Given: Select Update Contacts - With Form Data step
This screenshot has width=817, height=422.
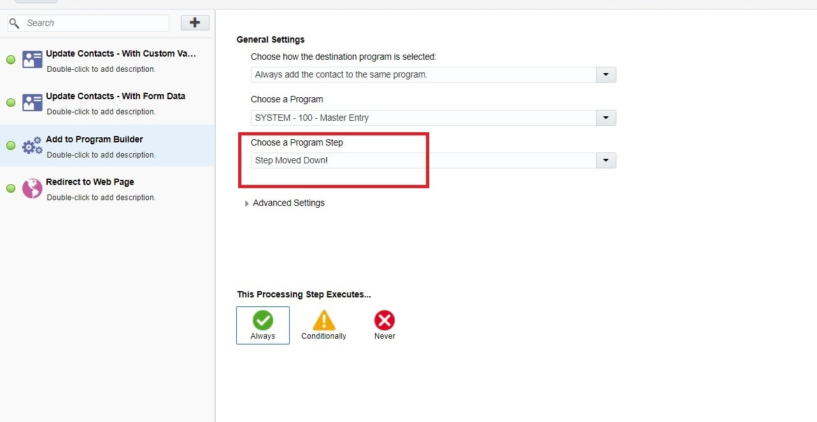Looking at the screenshot, I should pyautogui.click(x=115, y=97).
